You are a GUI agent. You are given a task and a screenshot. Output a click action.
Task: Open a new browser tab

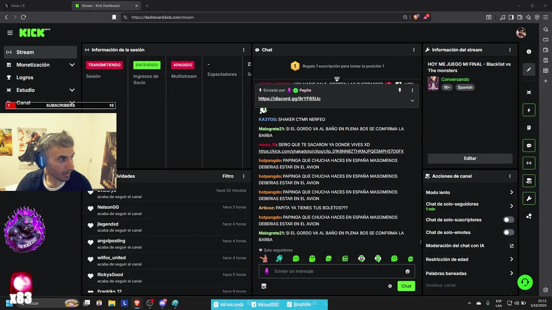147,6
